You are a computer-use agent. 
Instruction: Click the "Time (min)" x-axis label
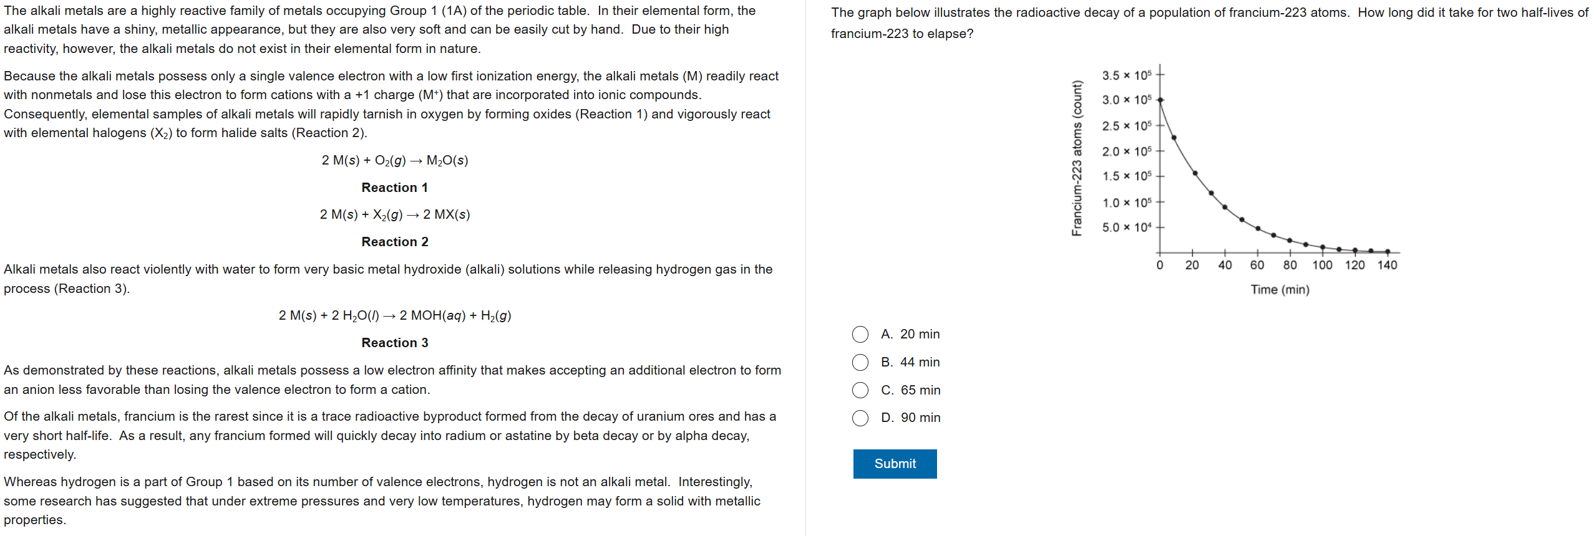click(x=1280, y=290)
